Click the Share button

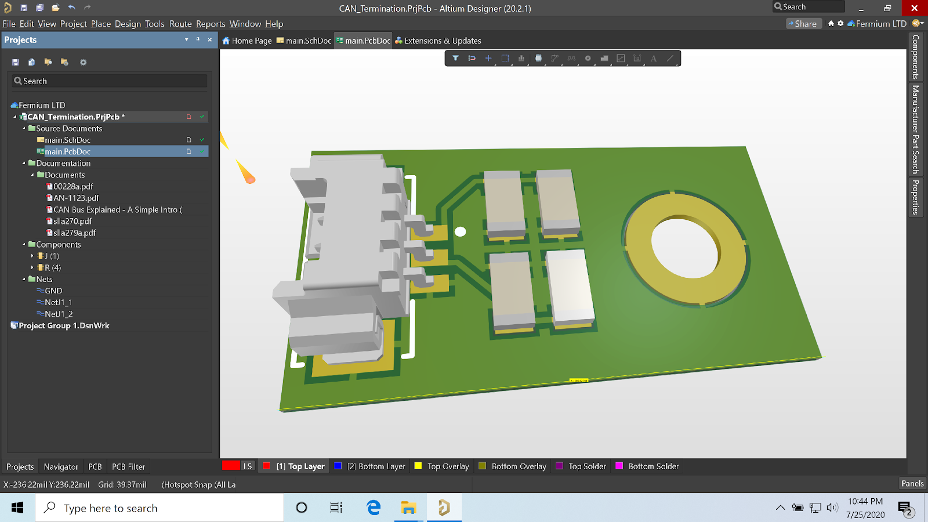[804, 24]
